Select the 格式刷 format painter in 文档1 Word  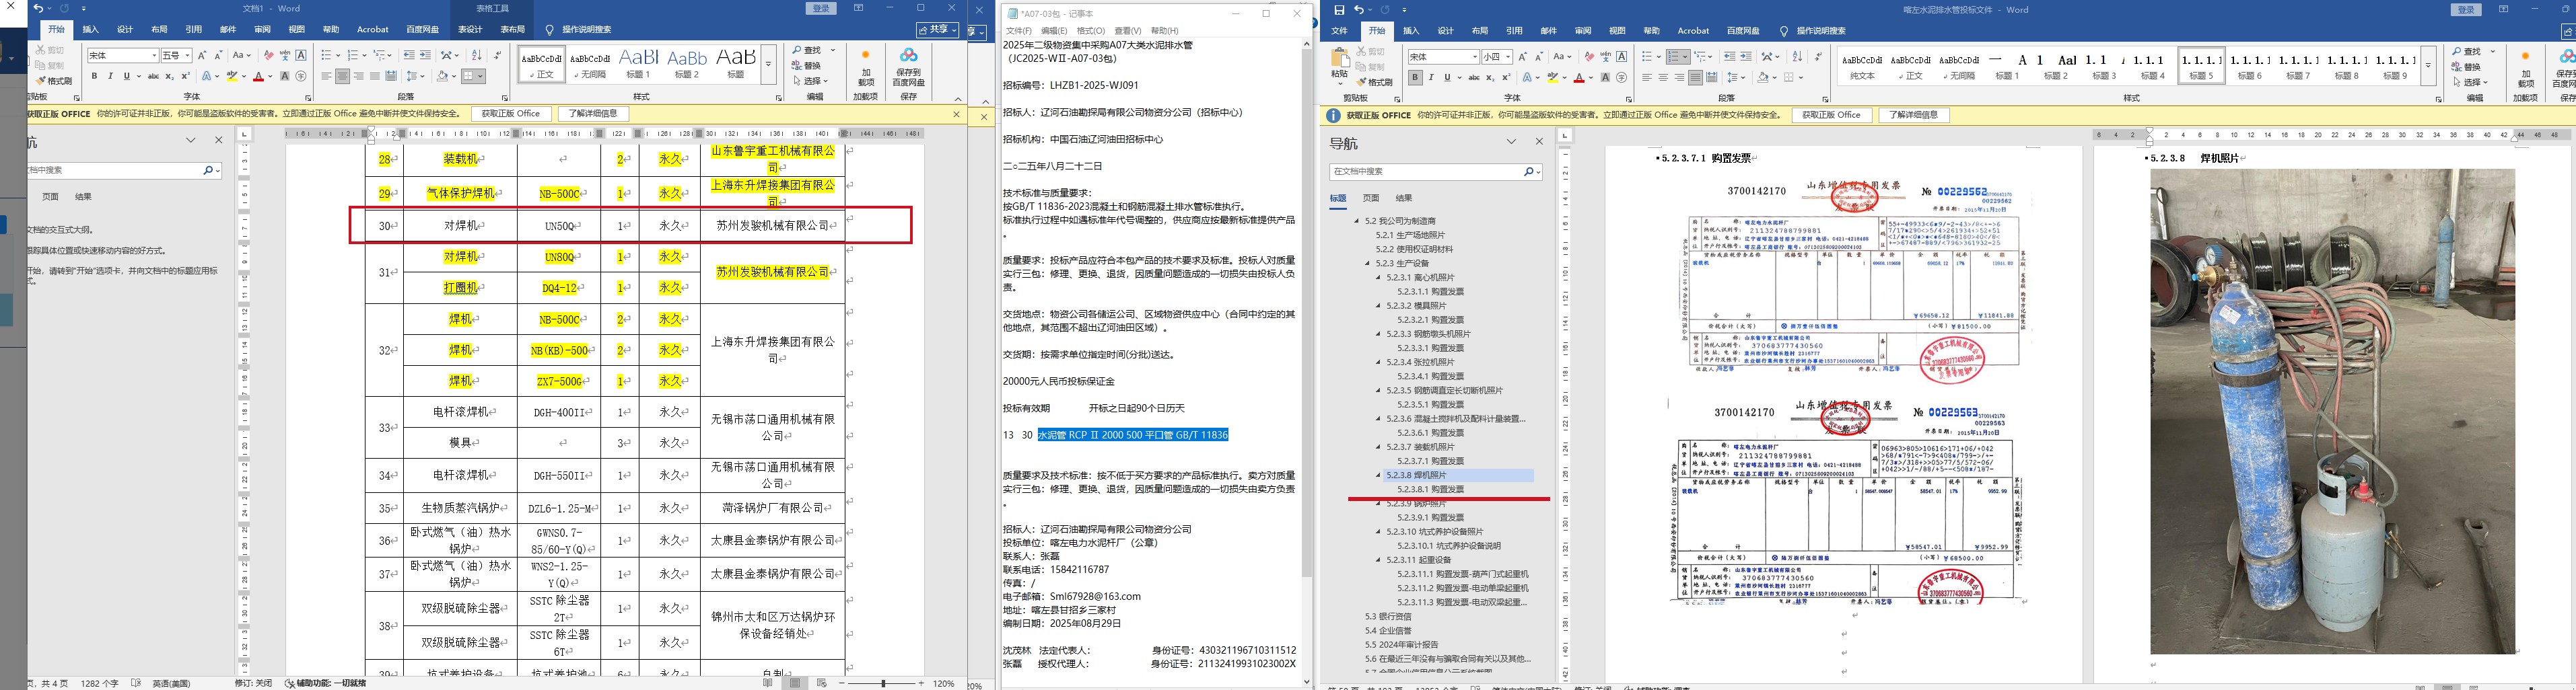[54, 81]
